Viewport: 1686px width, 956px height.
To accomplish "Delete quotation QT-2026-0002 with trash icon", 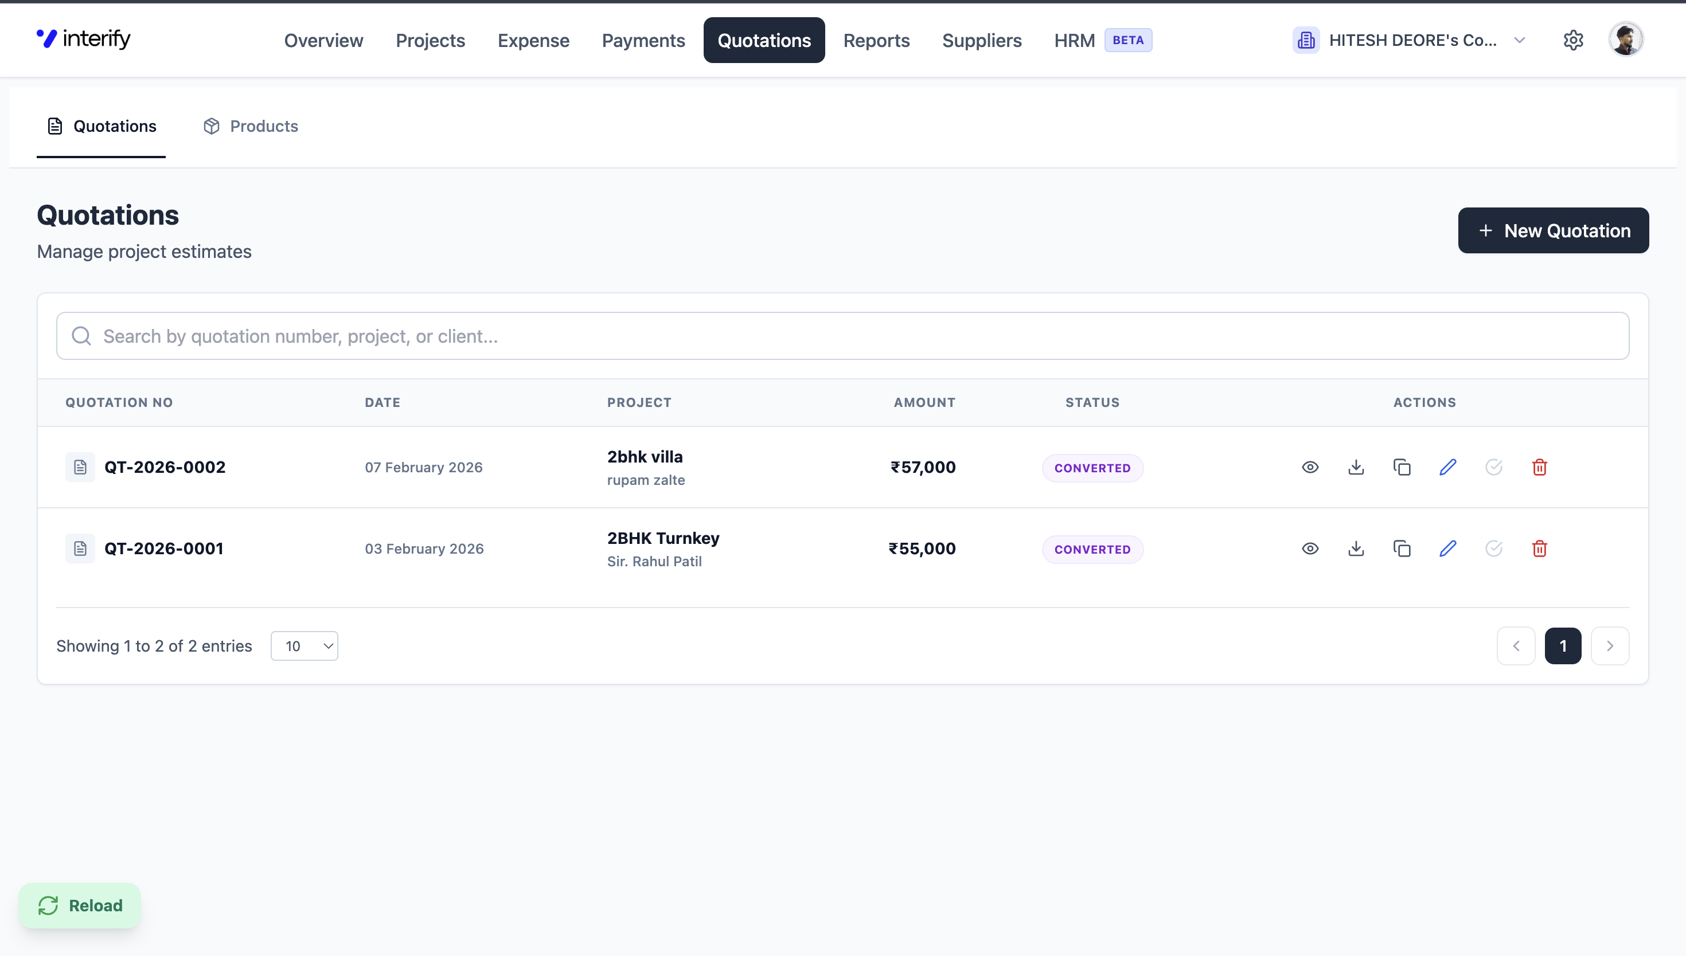I will coord(1539,467).
